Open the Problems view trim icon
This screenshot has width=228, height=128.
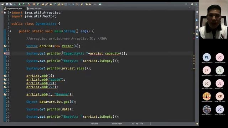pyautogui.click(x=197, y=27)
